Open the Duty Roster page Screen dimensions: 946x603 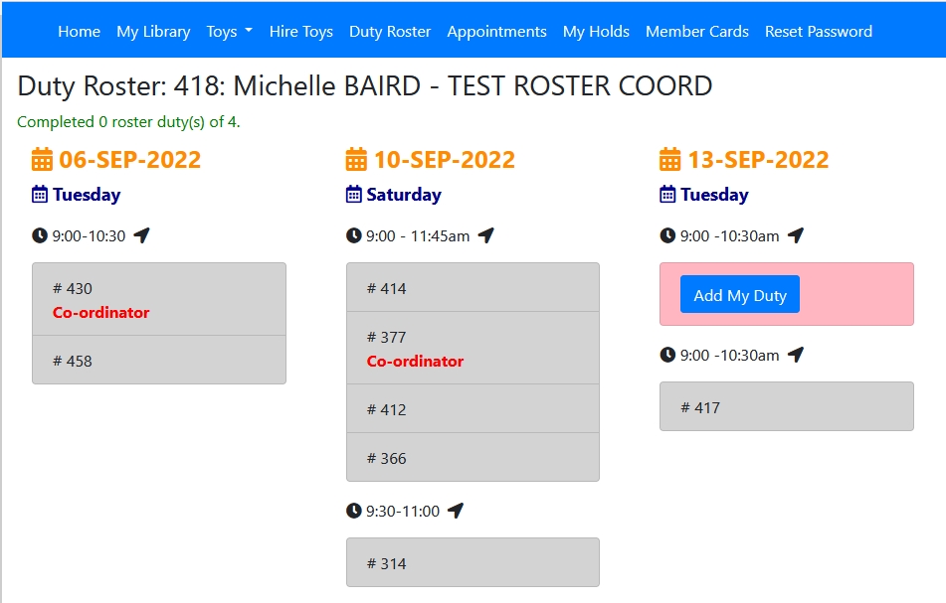pos(390,32)
